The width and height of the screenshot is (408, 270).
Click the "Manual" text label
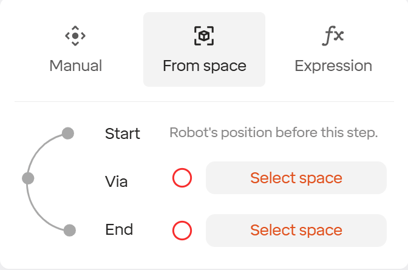tap(75, 66)
